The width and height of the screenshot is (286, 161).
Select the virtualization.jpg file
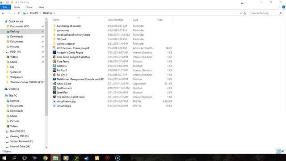66,102
